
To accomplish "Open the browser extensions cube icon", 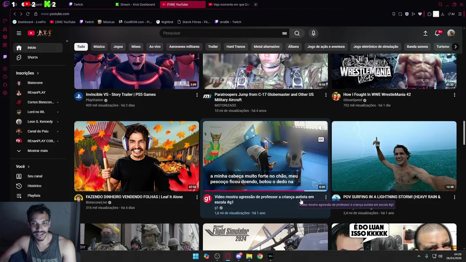I will coord(429,14).
